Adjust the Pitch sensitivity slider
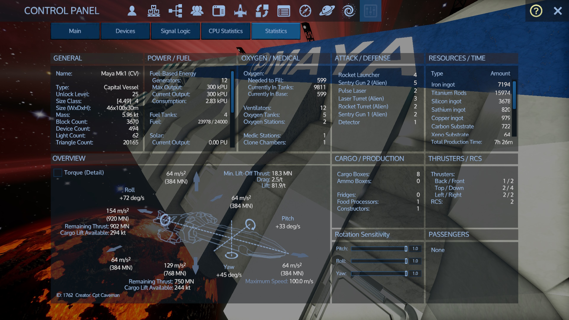Viewport: 569px width, 320px height. pos(379,249)
